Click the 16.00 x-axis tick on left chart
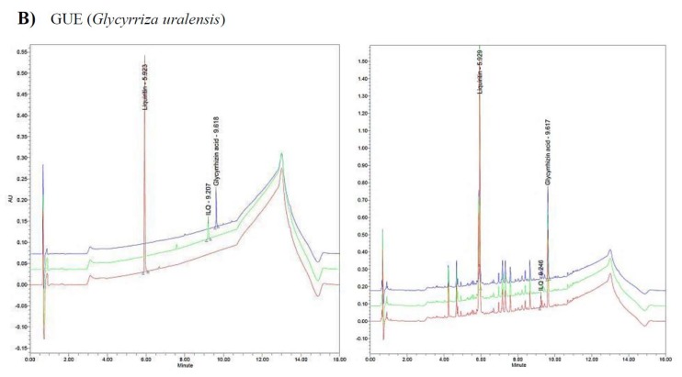 coord(340,360)
